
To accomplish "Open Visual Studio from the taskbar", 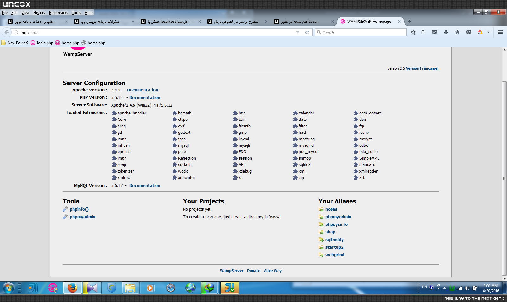I will 92,288.
